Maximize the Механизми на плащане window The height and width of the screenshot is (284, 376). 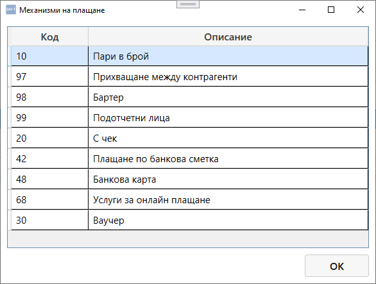pos(331,10)
